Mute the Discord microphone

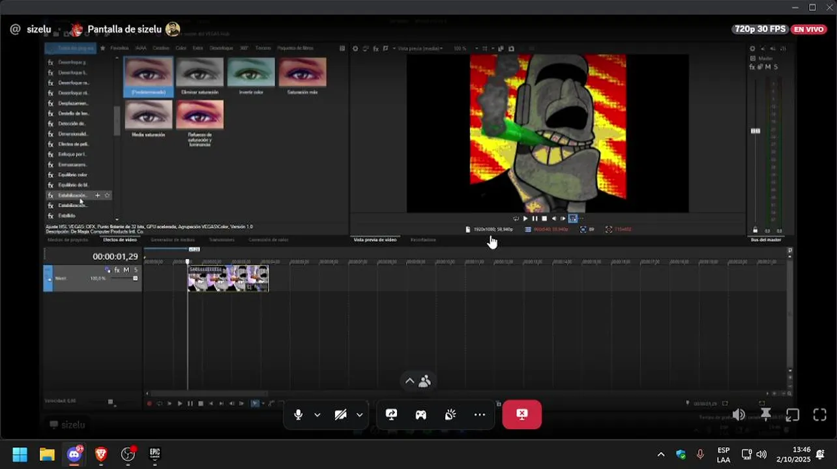[x=298, y=415]
